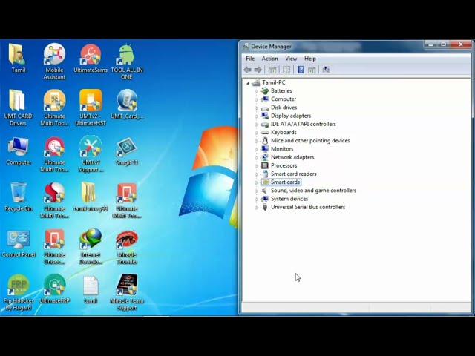Image resolution: width=475 pixels, height=356 pixels.
Task: Click the Scan for hardware changes icon
Action: [x=326, y=70]
